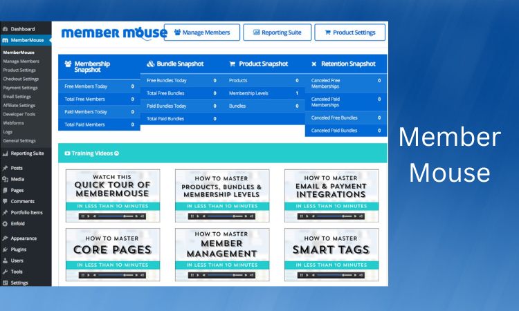Click the Comments bubble icon
The width and height of the screenshot is (519, 311).
click(6, 201)
